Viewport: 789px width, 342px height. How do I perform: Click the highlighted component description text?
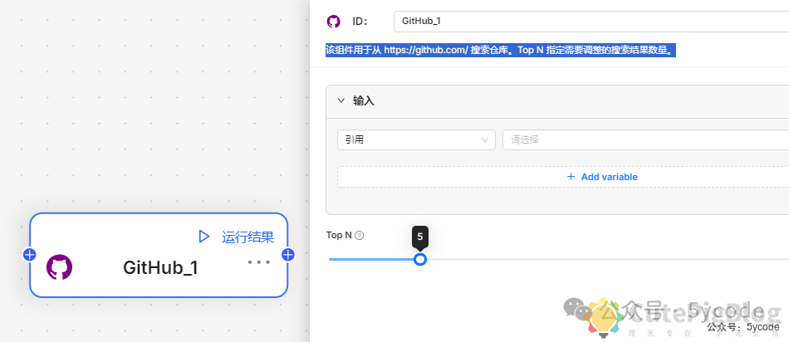(501, 51)
